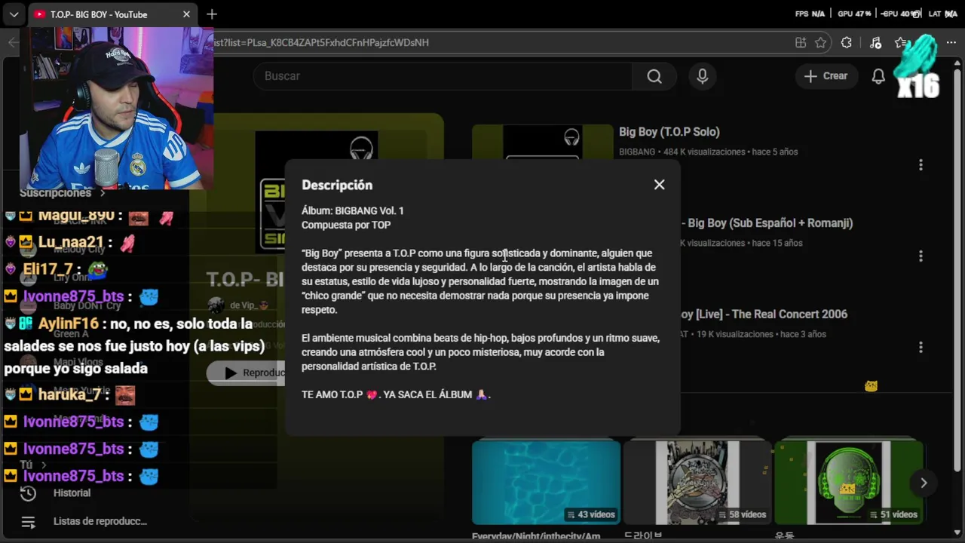The width and height of the screenshot is (965, 543).
Task: Close the T.O.P- BIG BOY tab
Action: (x=186, y=14)
